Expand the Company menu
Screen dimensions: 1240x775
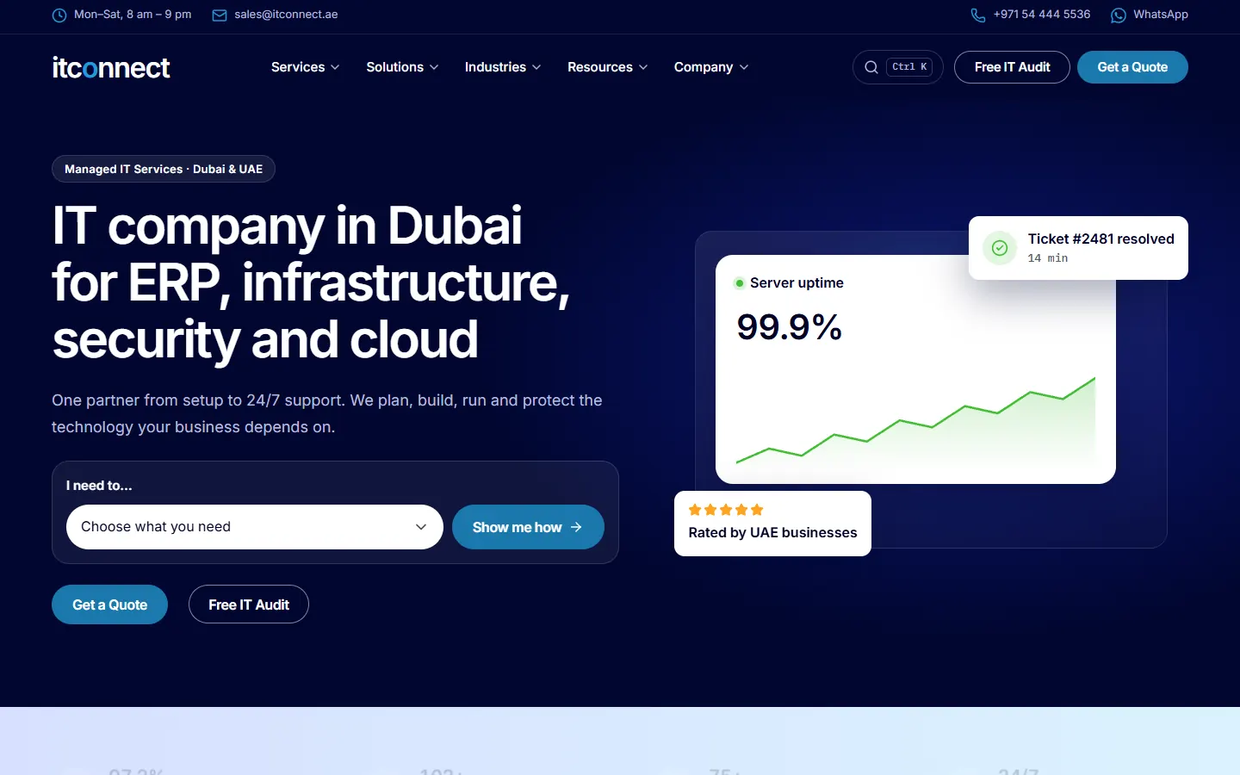point(711,67)
